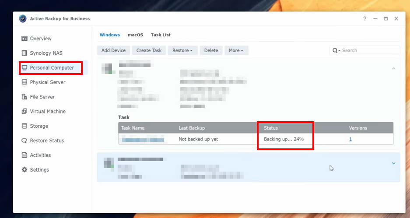Click the File Server icon
Image resolution: width=410 pixels, height=218 pixels.
[x=25, y=97]
